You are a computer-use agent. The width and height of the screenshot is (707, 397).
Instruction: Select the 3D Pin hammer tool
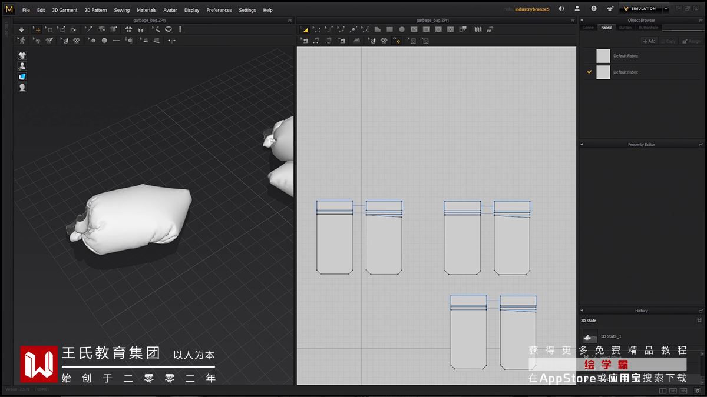88,29
